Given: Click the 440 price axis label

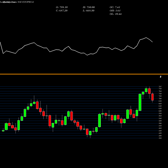Looking at the screenshot, I should coord(160,131).
